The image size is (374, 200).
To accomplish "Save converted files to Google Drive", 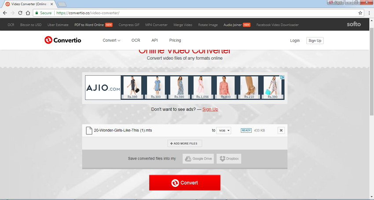I will (198, 159).
